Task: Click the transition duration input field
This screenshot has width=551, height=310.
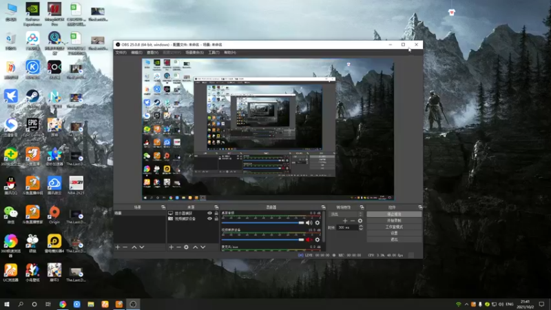Action: click(x=348, y=227)
